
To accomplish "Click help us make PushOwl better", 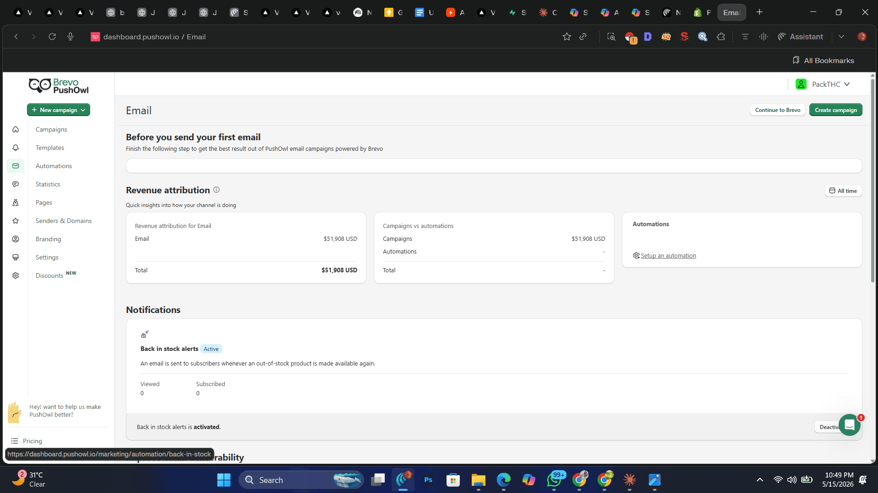I will tap(65, 411).
